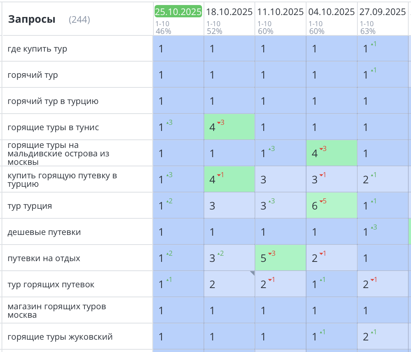
Task: Click green cell with position 5 for 'путевки на отдых'
Action: 280,258
